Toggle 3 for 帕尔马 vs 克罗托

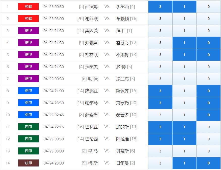pos(160,103)
